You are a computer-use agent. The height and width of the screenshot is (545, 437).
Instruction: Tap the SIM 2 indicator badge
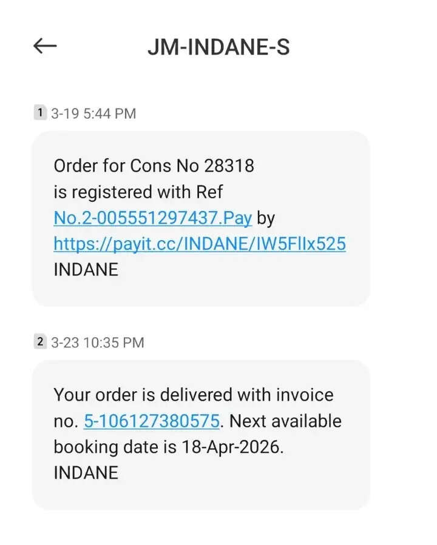click(x=40, y=342)
